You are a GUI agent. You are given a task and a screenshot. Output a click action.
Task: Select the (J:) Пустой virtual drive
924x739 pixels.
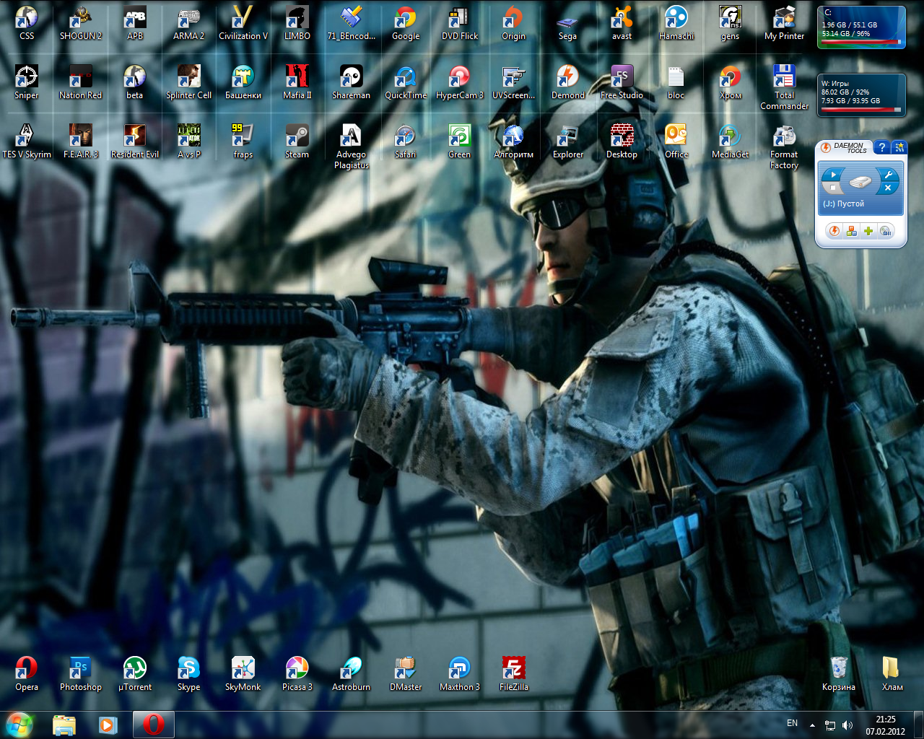860,188
